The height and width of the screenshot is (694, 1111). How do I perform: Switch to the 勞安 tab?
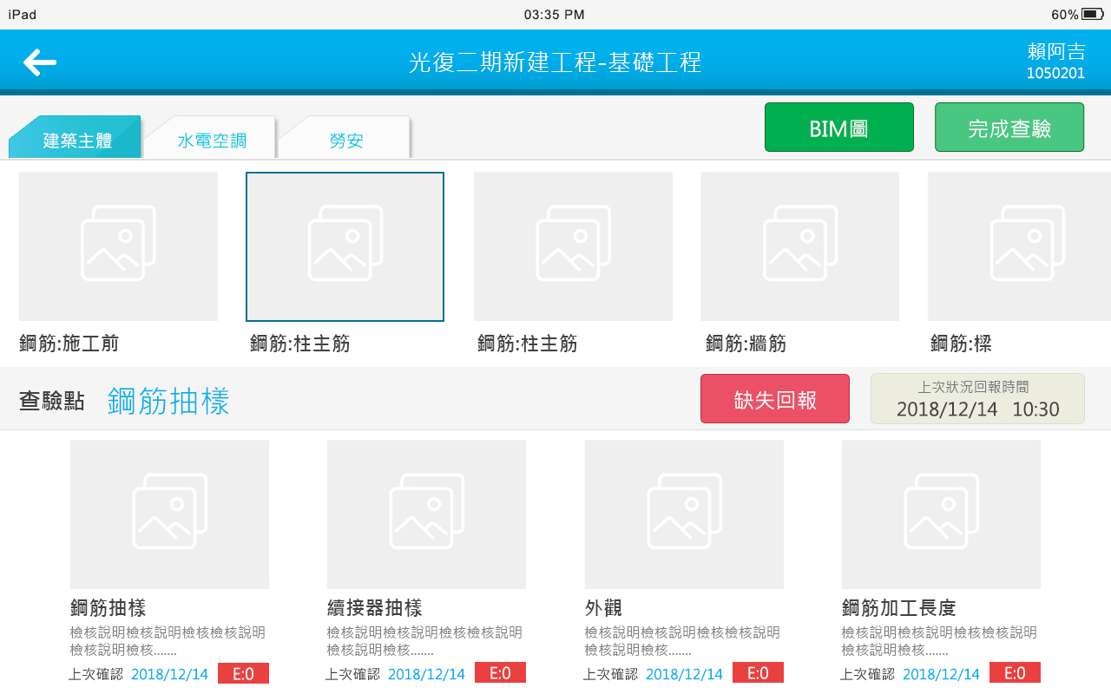pyautogui.click(x=346, y=141)
